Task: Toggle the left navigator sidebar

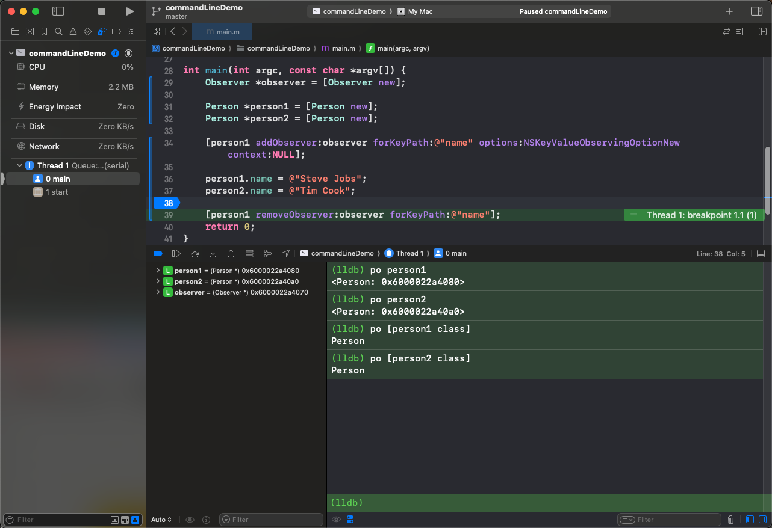Action: pyautogui.click(x=58, y=11)
